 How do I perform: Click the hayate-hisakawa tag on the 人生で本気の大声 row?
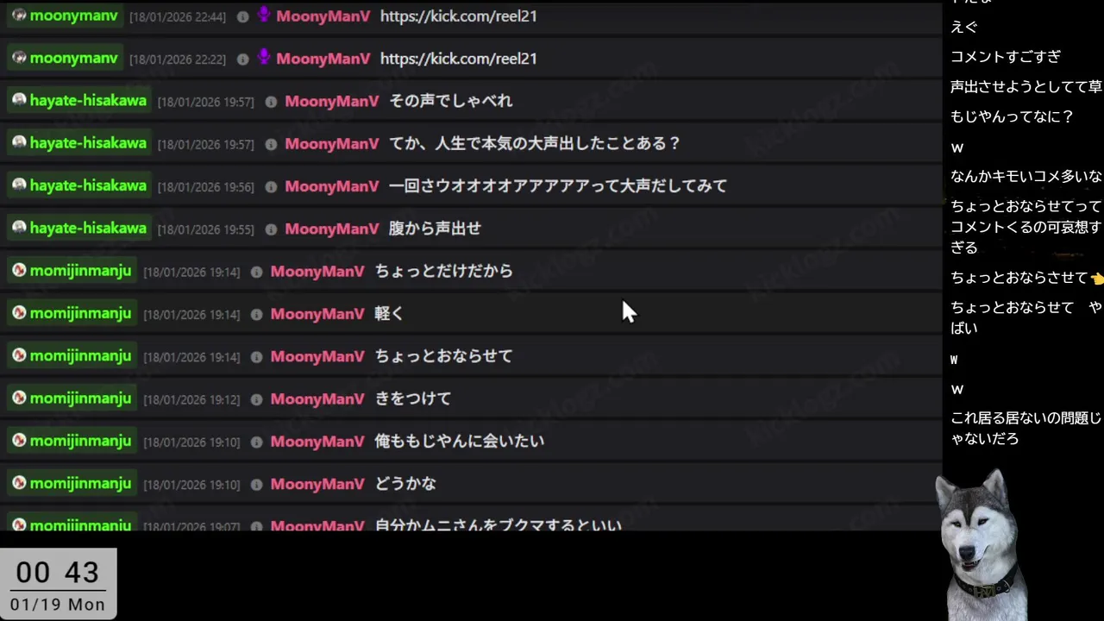78,143
